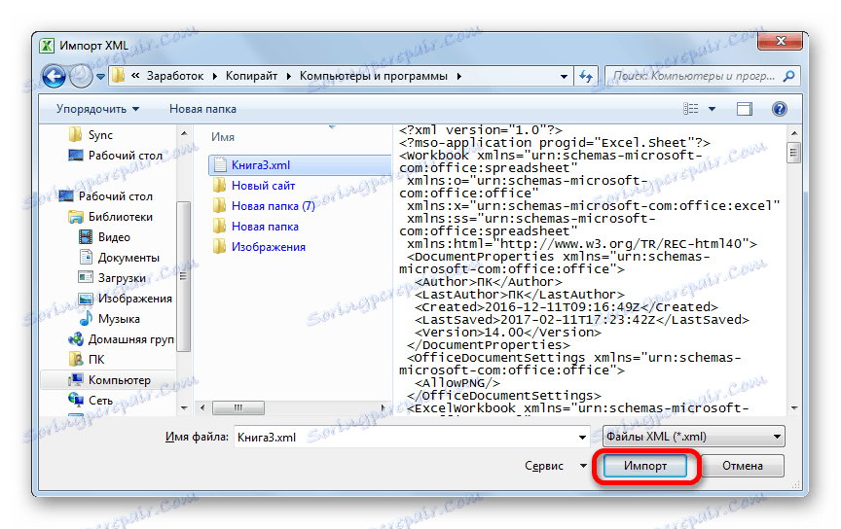This screenshot has height=529, width=841.
Task: Open the help question mark icon
Action: 780,109
